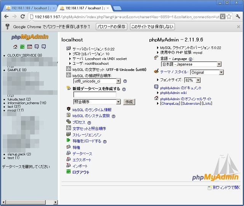Click the export icon
This screenshot has width=244, height=206.
click(x=69, y=159)
